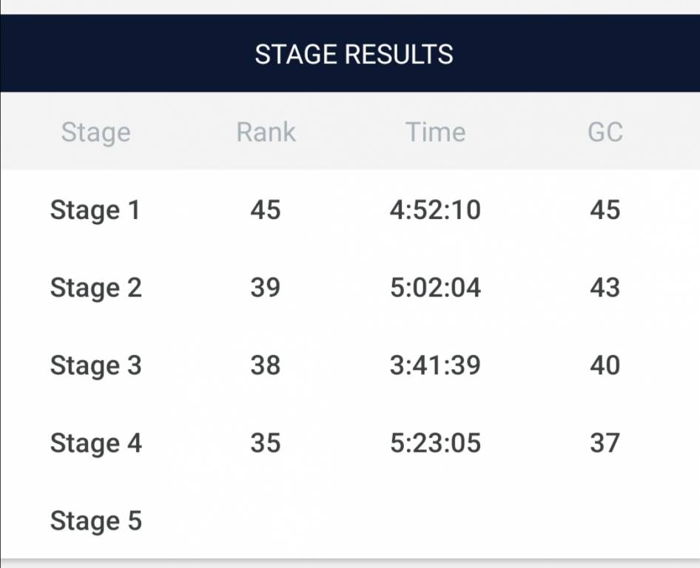Click the Stage 4 time 5:23:05
The height and width of the screenshot is (568, 700).
(435, 442)
